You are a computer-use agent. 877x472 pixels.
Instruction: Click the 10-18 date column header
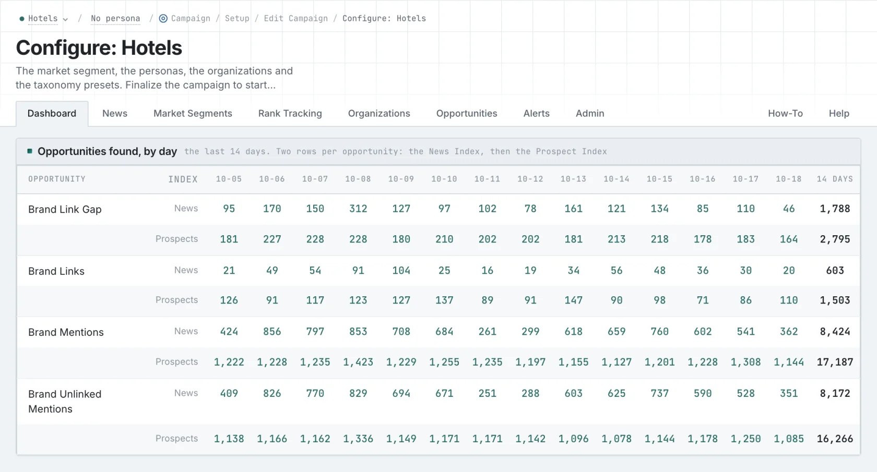789,179
